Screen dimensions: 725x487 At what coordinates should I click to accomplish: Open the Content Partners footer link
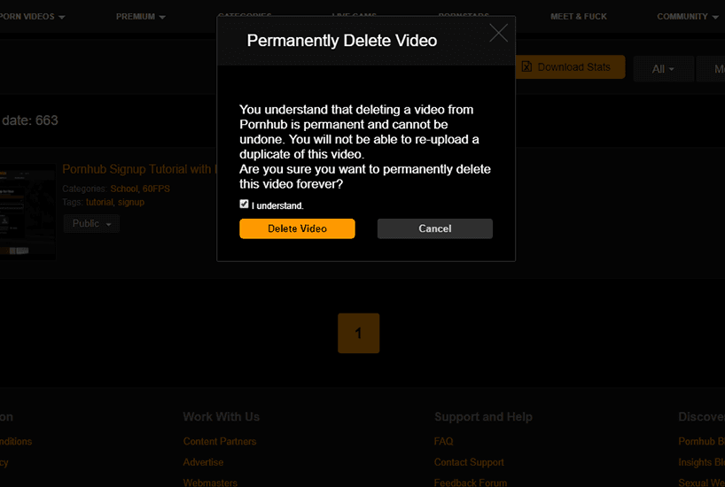click(220, 441)
